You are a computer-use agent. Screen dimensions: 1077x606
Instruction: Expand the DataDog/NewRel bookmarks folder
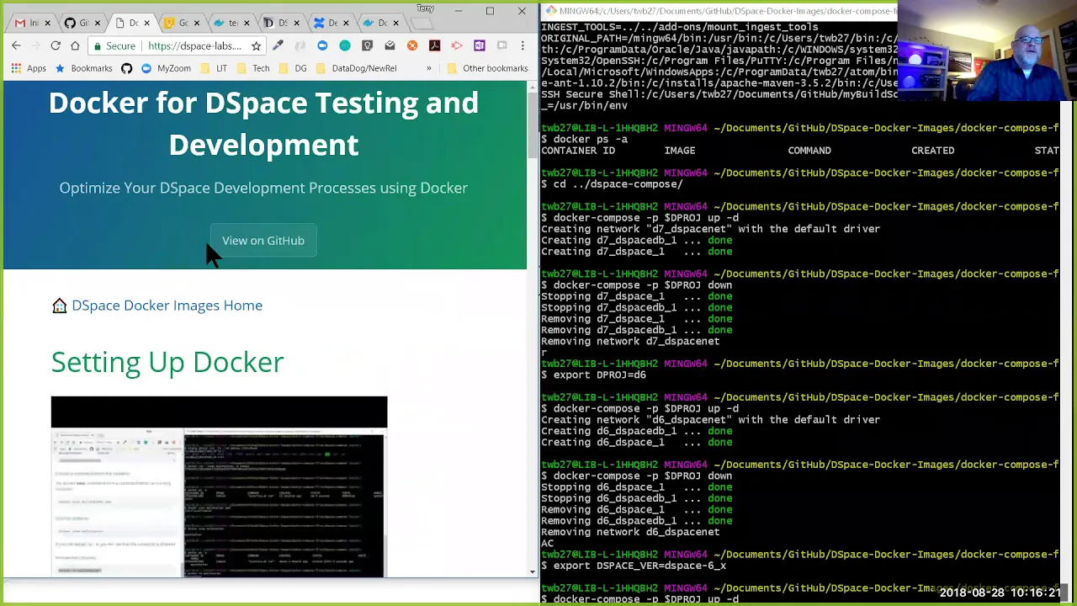355,68
